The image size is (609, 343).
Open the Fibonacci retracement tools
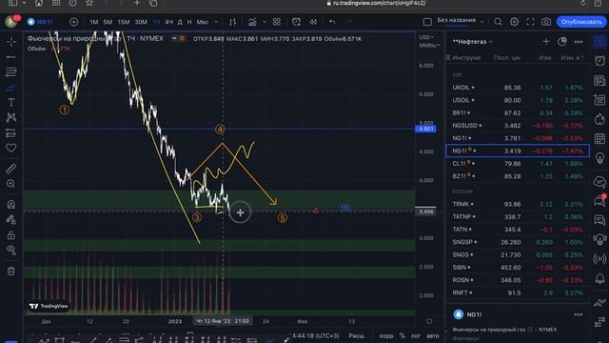10,72
